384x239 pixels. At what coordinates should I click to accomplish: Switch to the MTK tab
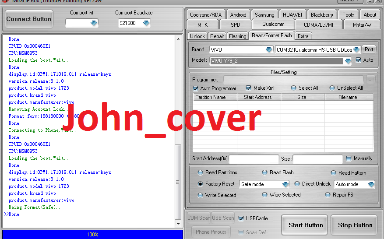coord(202,25)
